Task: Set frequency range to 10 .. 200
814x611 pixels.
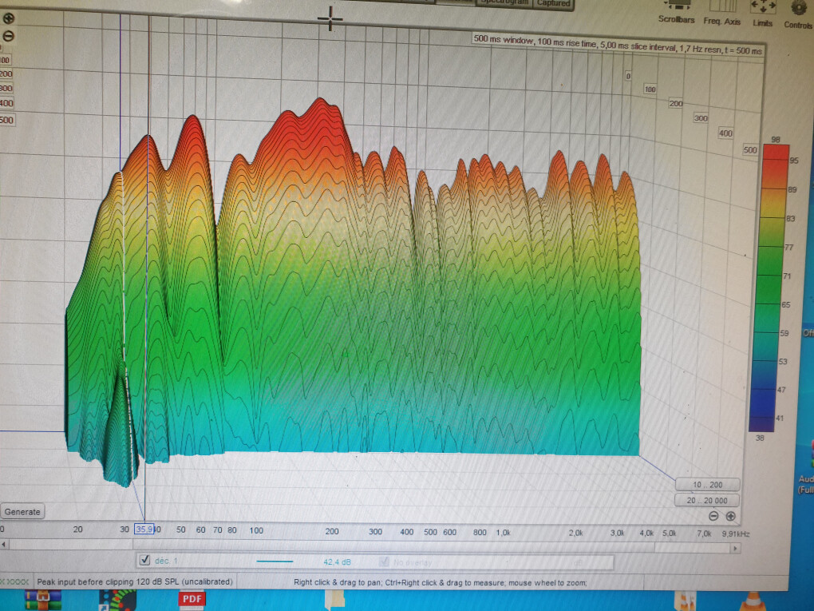Action: 708,485
